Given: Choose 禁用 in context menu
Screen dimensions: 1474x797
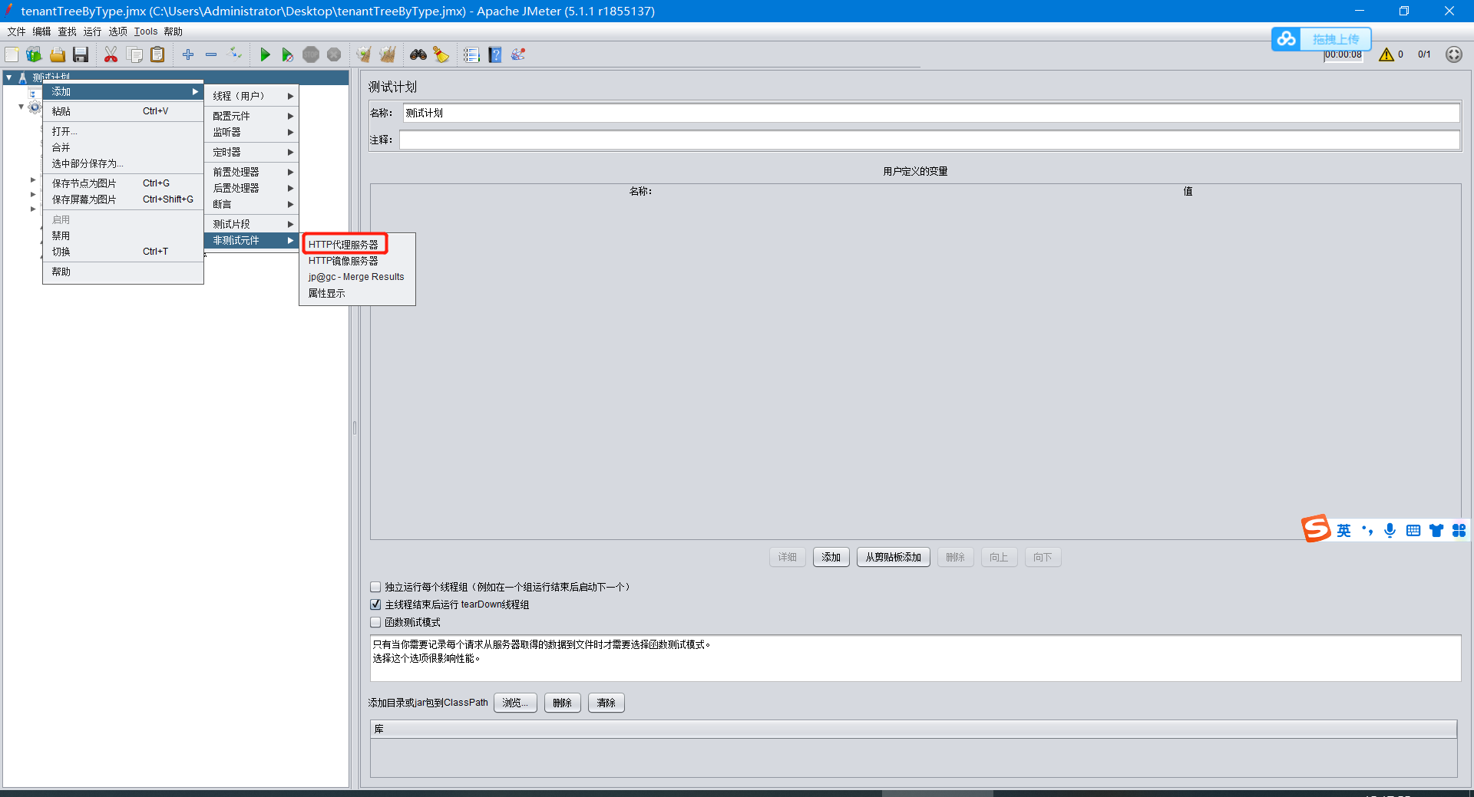Looking at the screenshot, I should coord(123,235).
